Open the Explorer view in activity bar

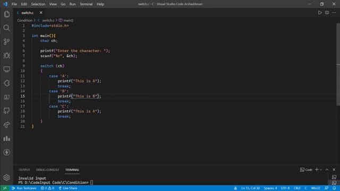(6, 14)
